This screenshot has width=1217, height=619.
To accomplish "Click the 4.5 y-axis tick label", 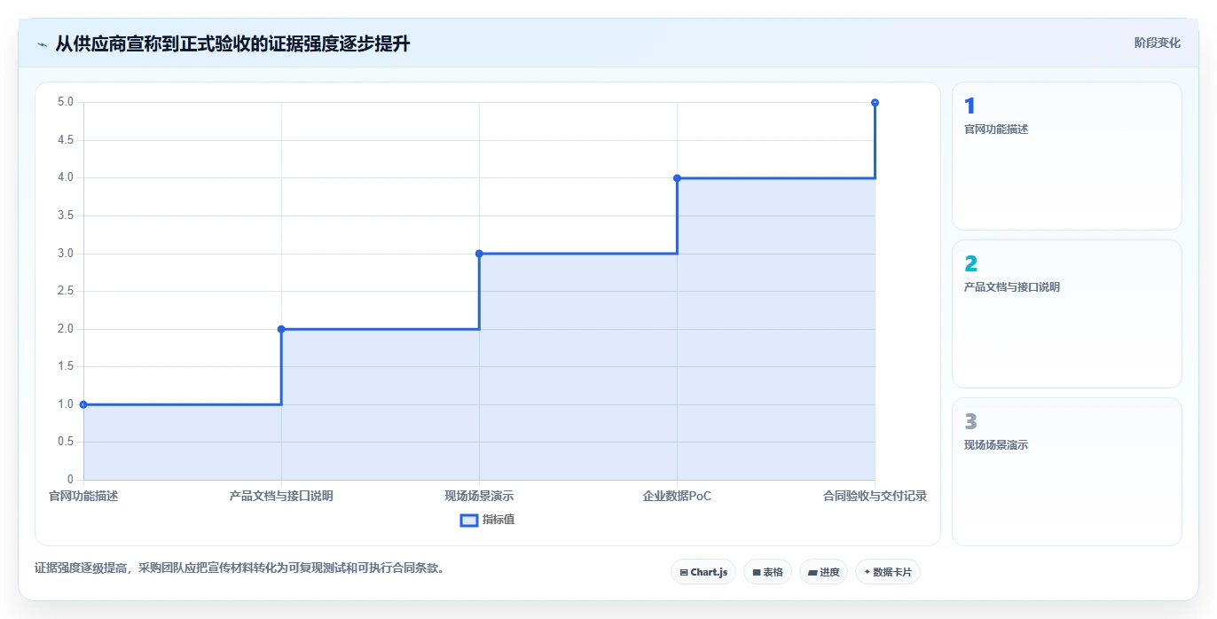I will (x=66, y=140).
